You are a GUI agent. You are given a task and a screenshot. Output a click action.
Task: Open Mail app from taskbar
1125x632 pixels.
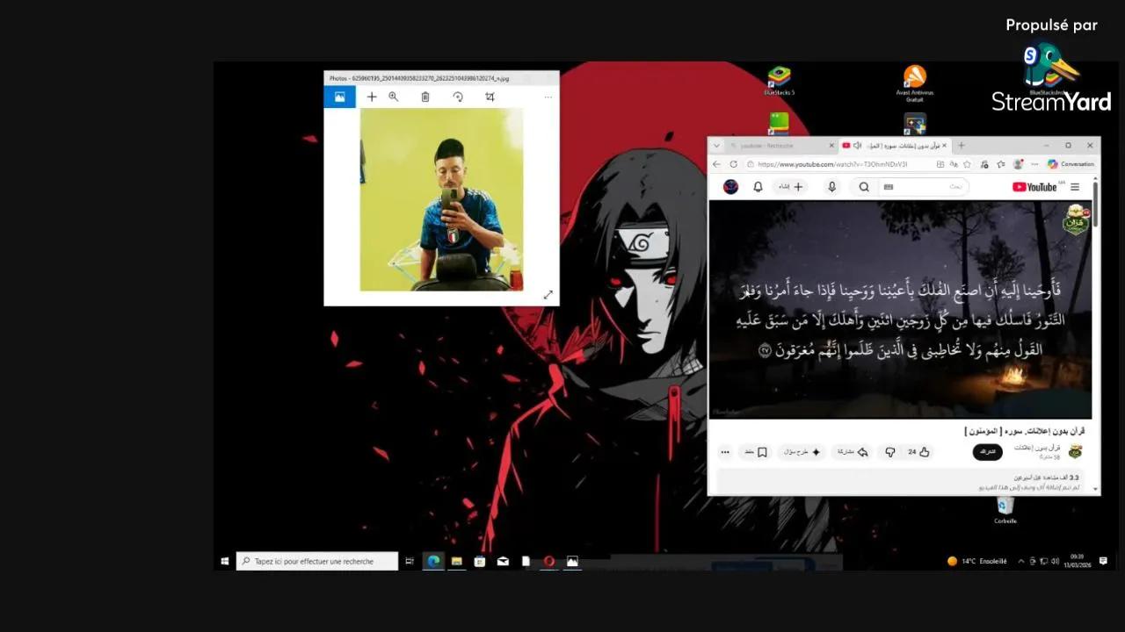(x=503, y=561)
